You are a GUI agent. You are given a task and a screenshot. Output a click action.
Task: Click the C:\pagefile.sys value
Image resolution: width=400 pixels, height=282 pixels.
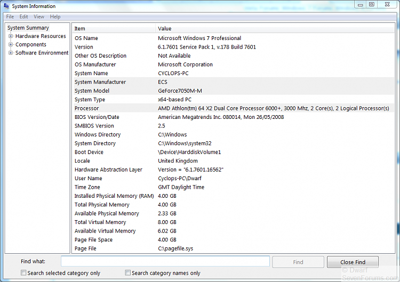175,248
